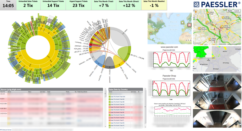Click the red status icon for Total CH
242x131 pixels.
pos(110,107)
